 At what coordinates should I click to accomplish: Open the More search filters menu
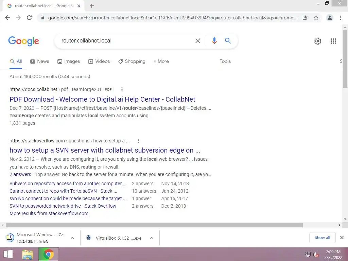(x=161, y=62)
